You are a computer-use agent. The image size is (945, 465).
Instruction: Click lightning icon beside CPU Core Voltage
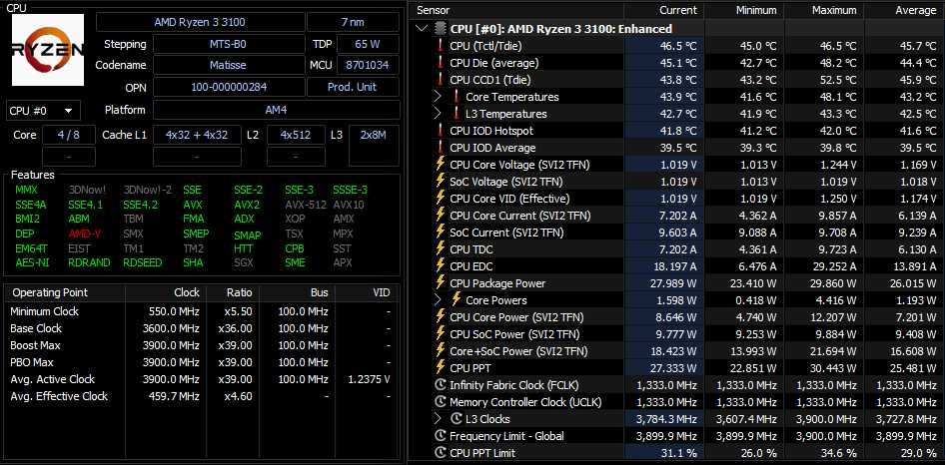(x=440, y=164)
